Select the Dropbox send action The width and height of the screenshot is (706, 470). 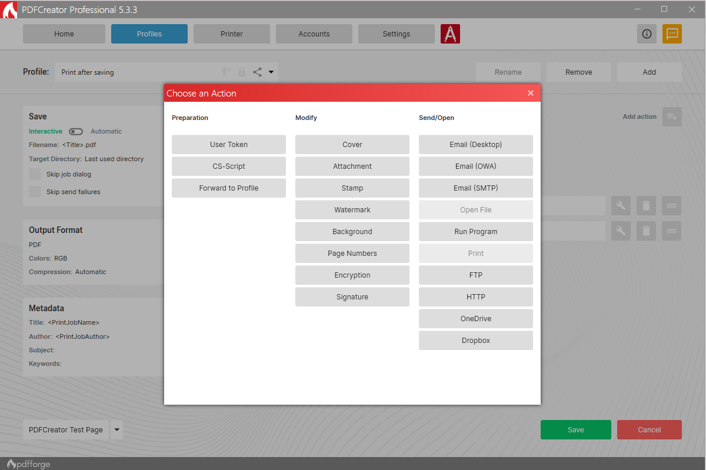475,340
